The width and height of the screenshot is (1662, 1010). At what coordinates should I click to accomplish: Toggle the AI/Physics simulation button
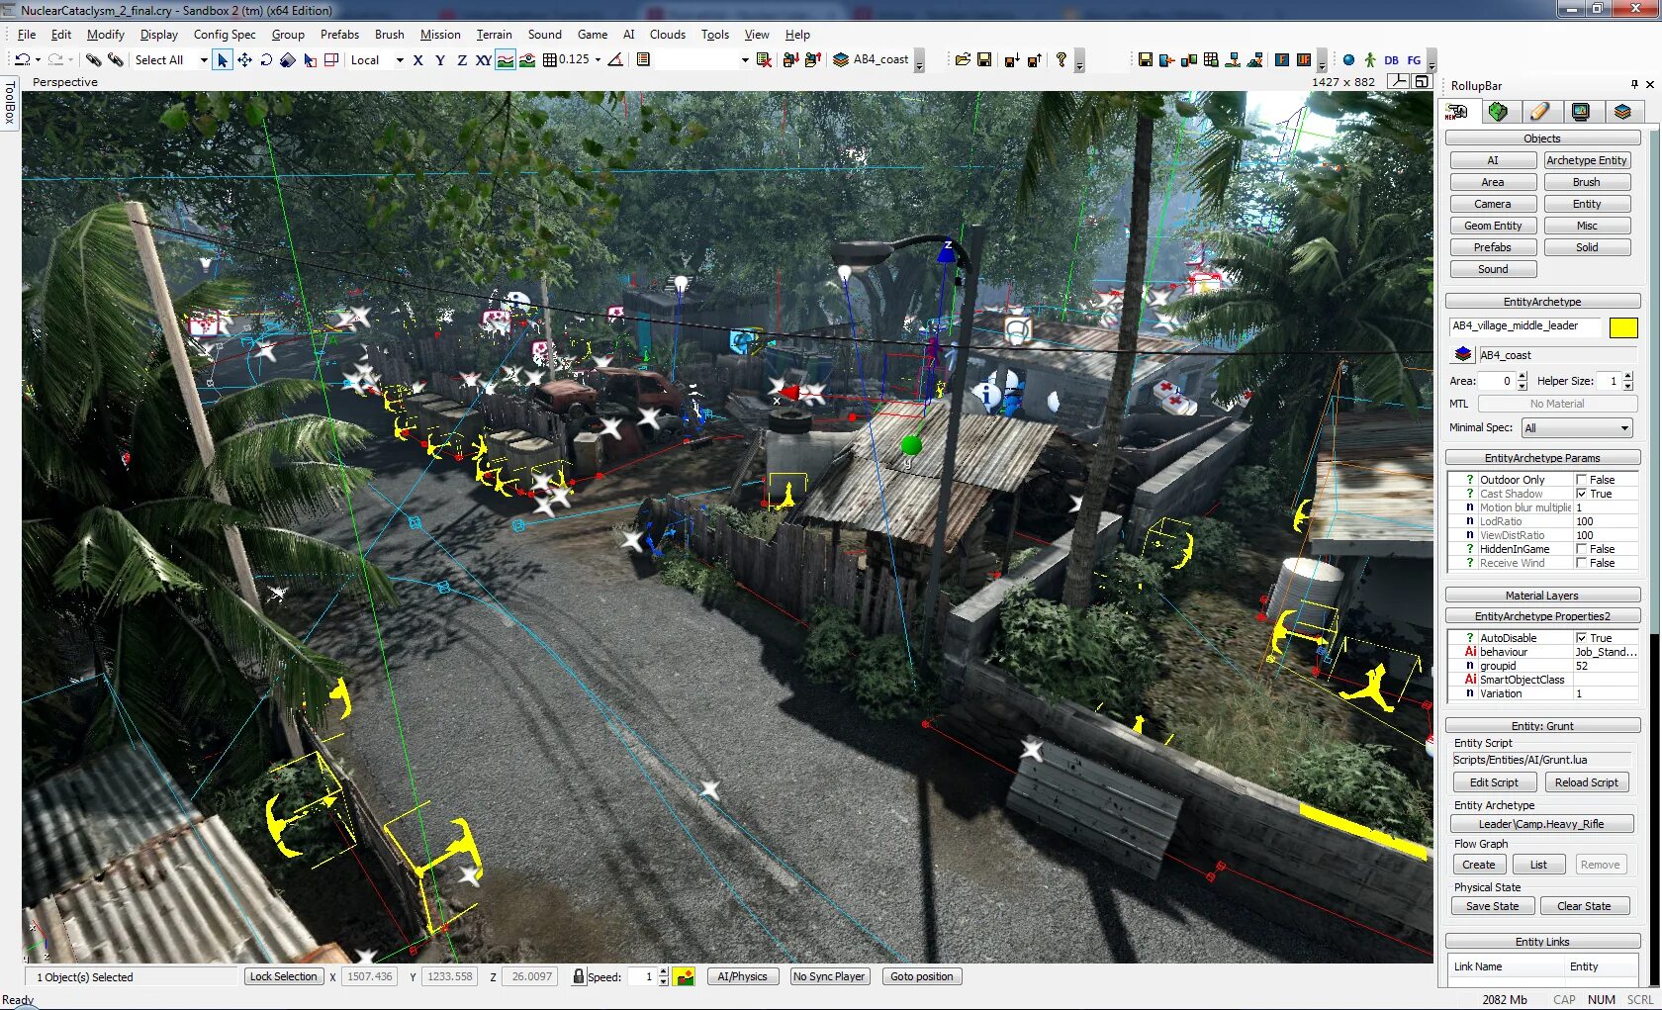(x=742, y=976)
